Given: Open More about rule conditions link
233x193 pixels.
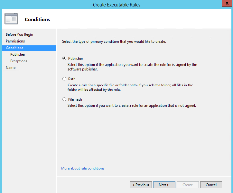Looking at the screenshot, I should tap(83, 168).
